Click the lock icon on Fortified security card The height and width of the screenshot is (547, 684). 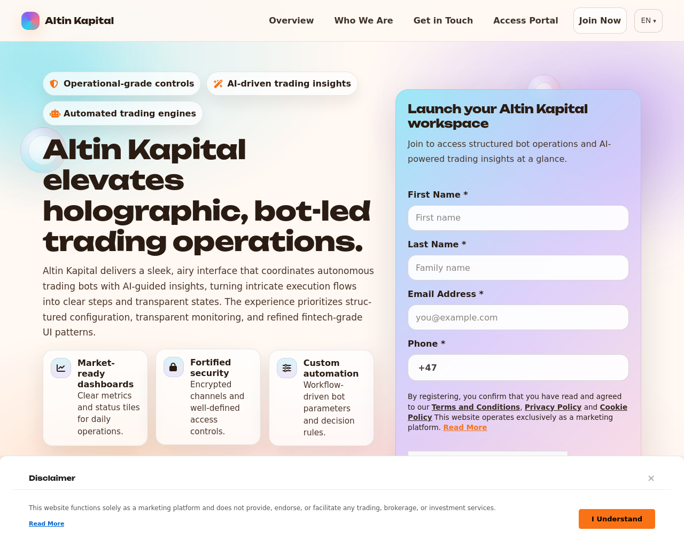point(174,367)
